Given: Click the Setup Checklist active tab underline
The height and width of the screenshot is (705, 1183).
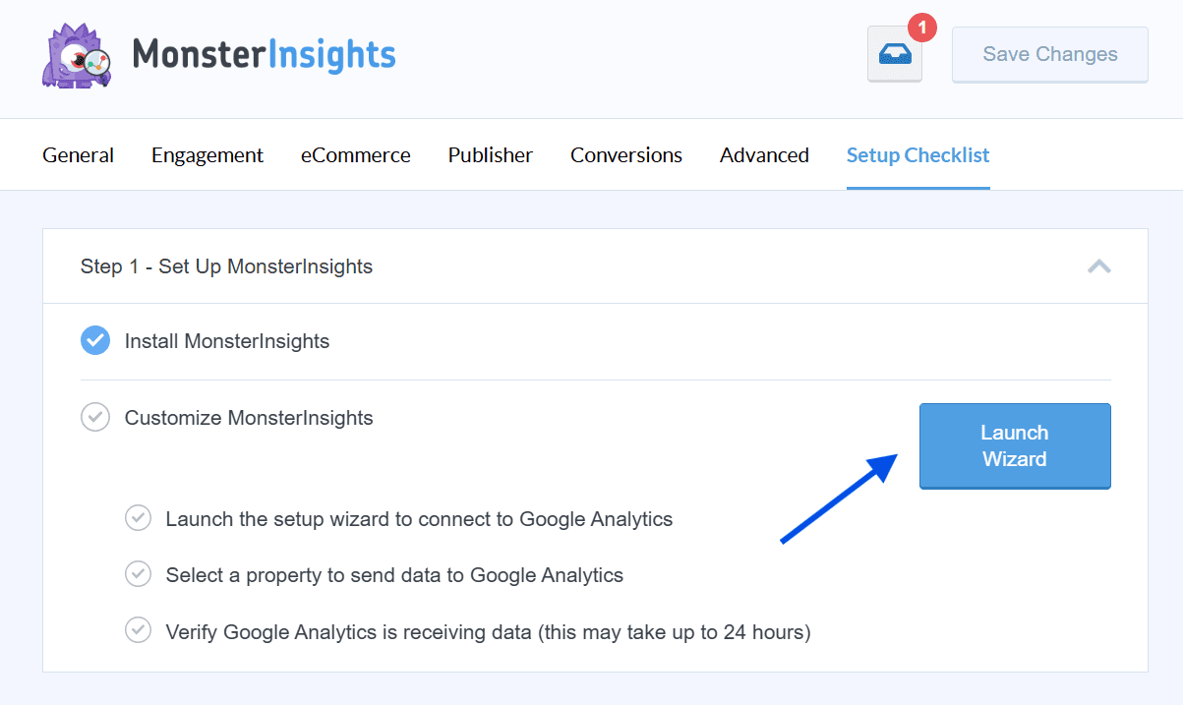Looking at the screenshot, I should (917, 184).
